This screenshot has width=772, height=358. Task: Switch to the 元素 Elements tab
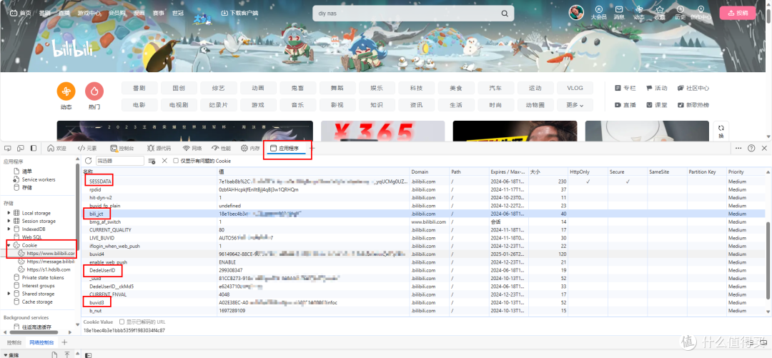point(87,148)
